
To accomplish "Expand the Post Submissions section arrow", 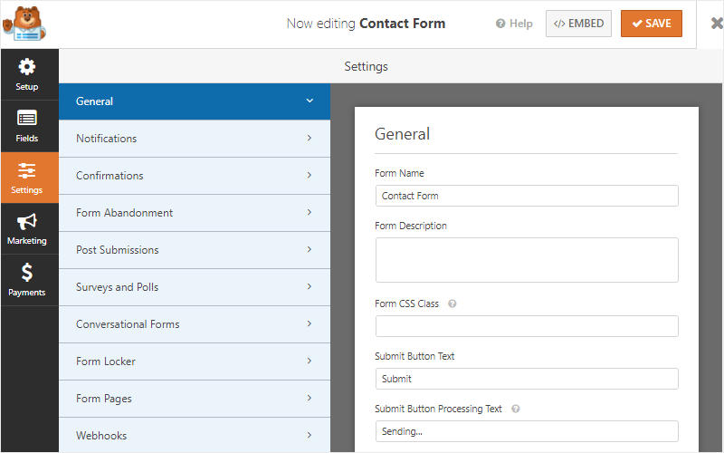I will coord(310,249).
